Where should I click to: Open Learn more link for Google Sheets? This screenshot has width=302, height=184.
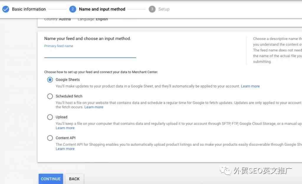(250, 86)
